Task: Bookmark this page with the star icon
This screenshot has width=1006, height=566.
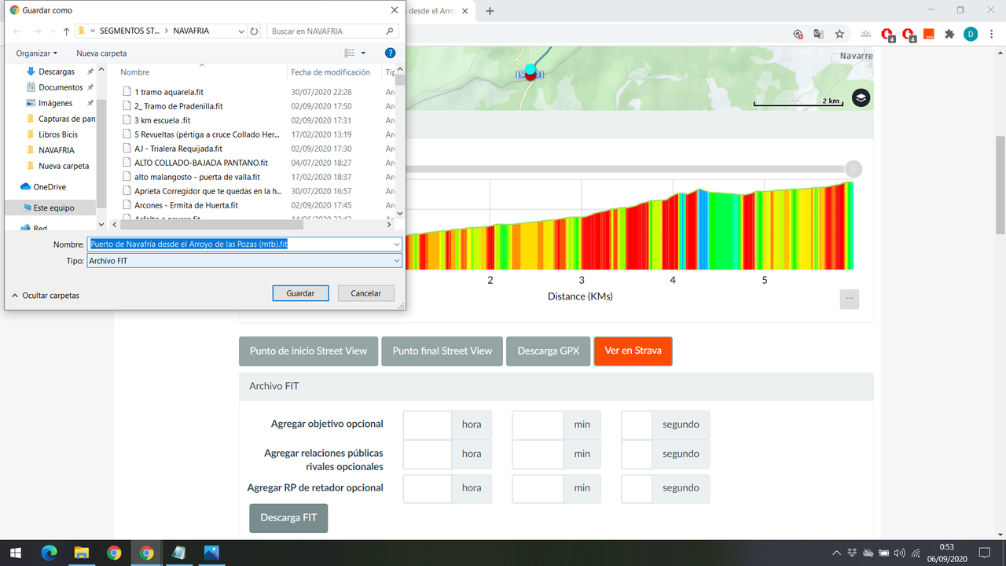Action: point(839,34)
